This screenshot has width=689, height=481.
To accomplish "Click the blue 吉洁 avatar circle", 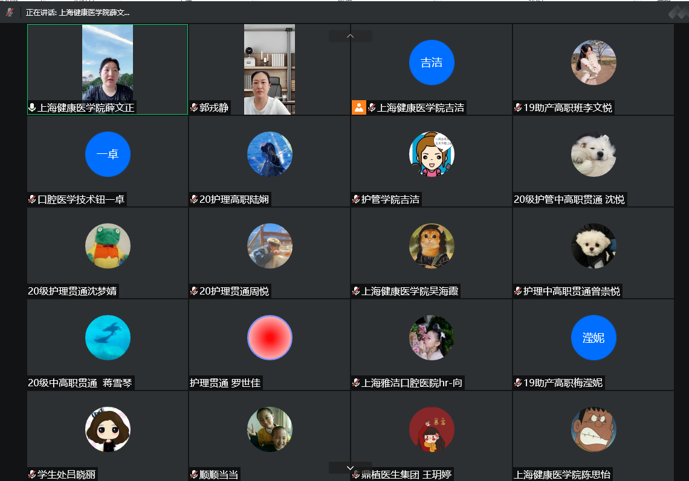I will 431,62.
